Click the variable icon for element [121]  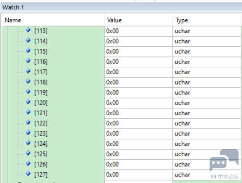click(28, 112)
